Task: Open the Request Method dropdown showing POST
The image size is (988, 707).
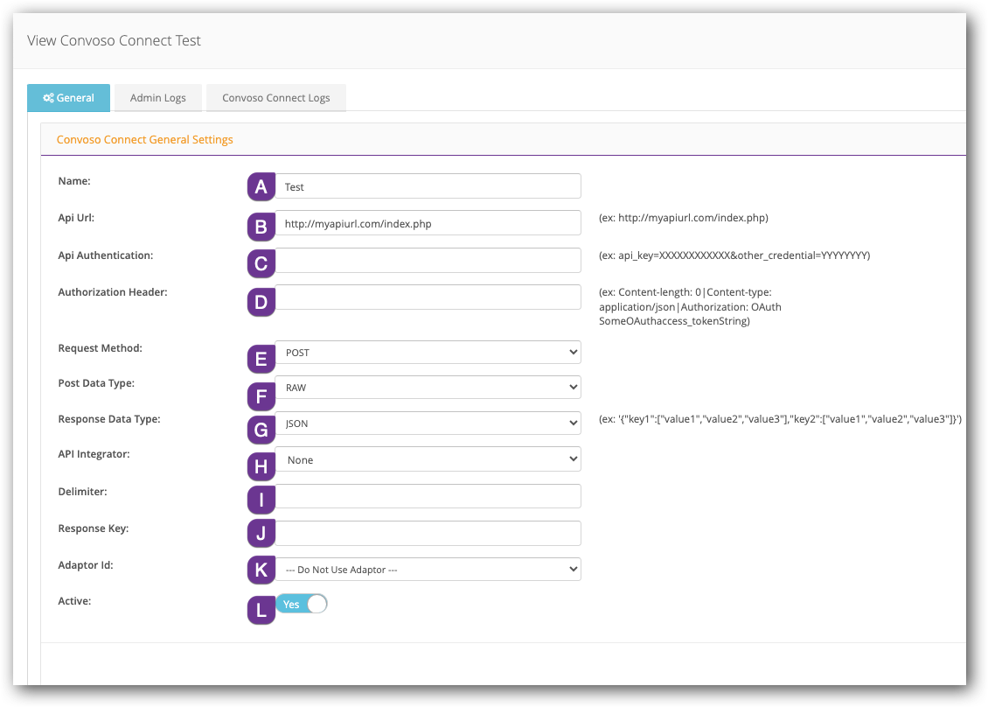Action: click(428, 353)
